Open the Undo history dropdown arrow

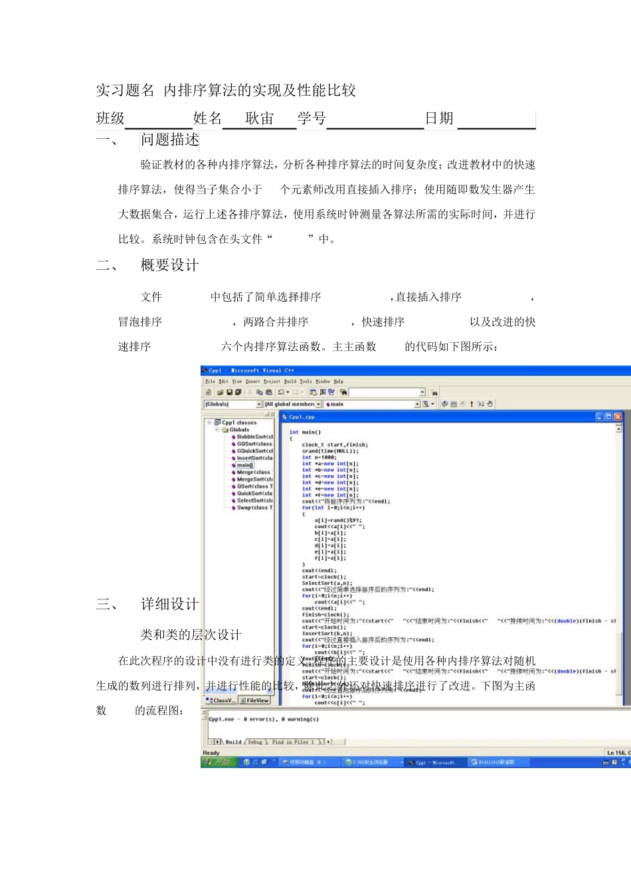pyautogui.click(x=288, y=392)
